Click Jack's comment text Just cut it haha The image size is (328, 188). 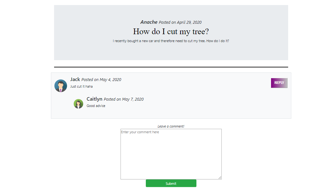[x=81, y=86]
